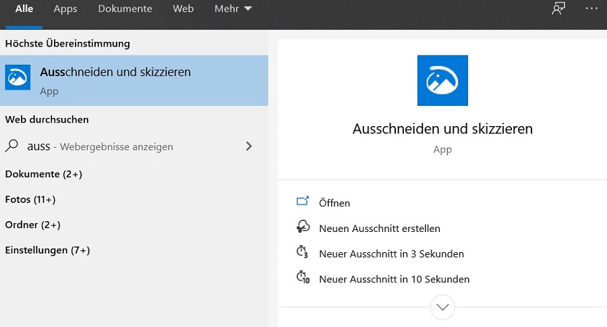Click Neuen Ausschnitt erstellen
Screen dimensions: 607x327
coord(379,229)
